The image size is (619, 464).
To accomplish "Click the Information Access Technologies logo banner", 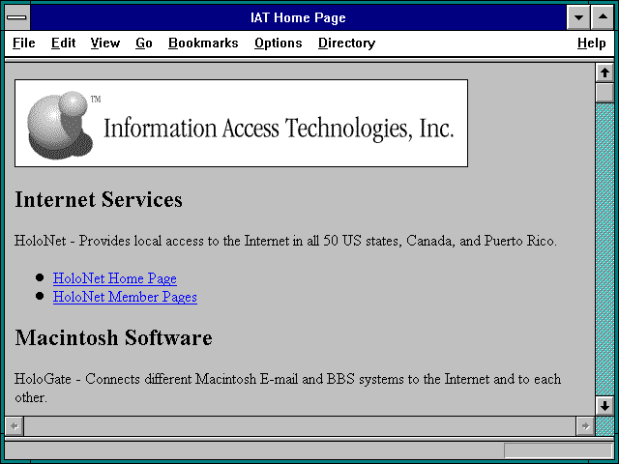I will point(241,123).
